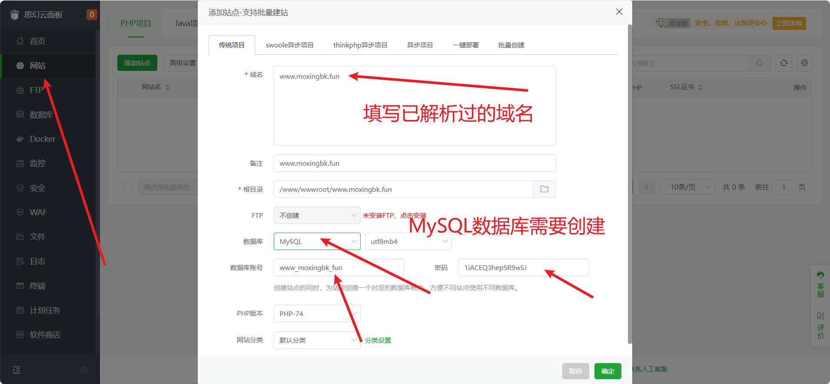
Task: Browse root directory with folder icon
Action: (x=544, y=189)
